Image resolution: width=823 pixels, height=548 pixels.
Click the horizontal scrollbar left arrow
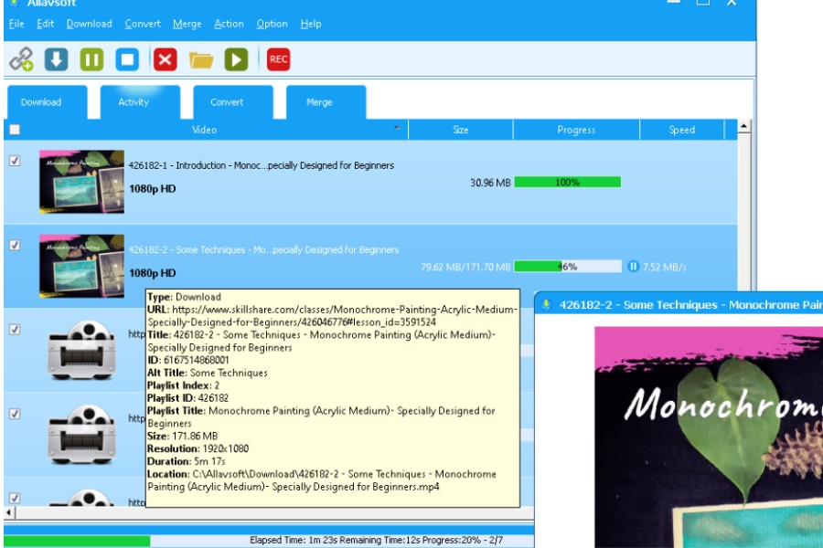click(x=8, y=512)
